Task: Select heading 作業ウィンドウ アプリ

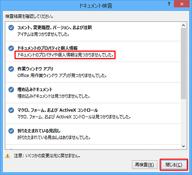Action: (35, 69)
